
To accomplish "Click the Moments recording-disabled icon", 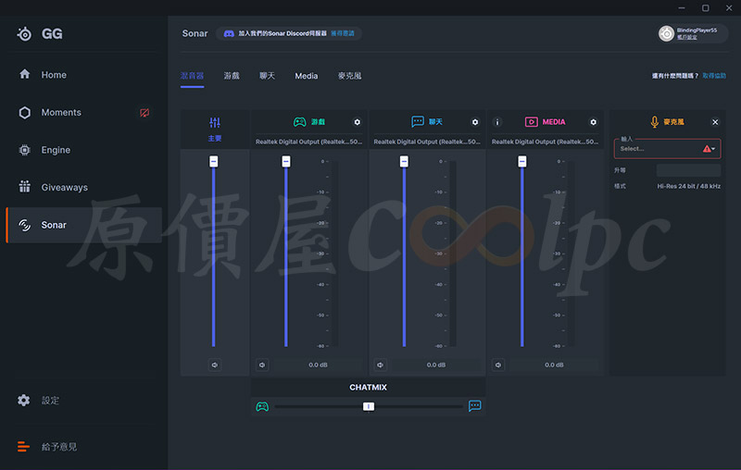I will tap(144, 112).
